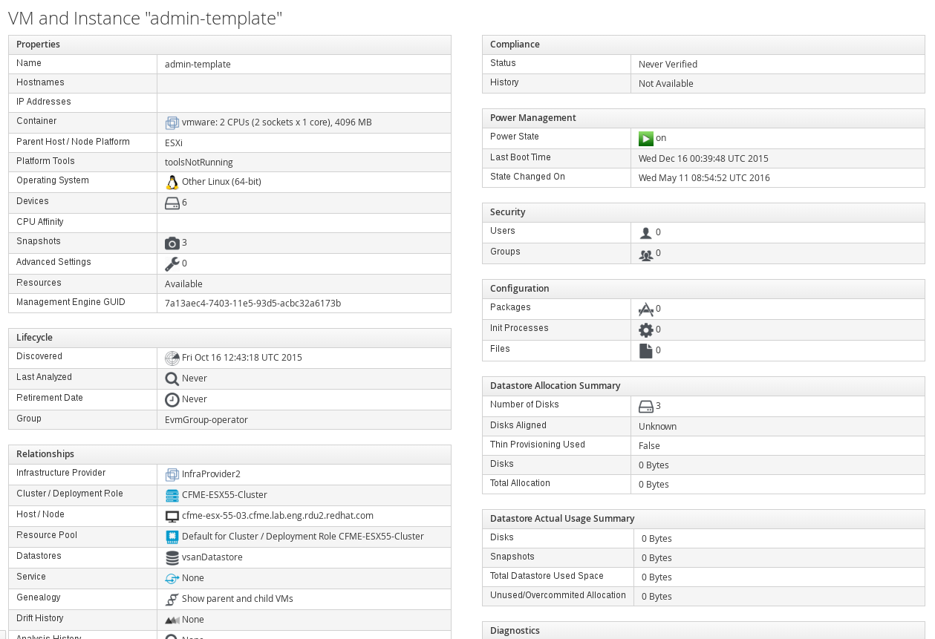Screen dimensions: 935x639
Task: Click the Files document icon
Action: point(646,350)
